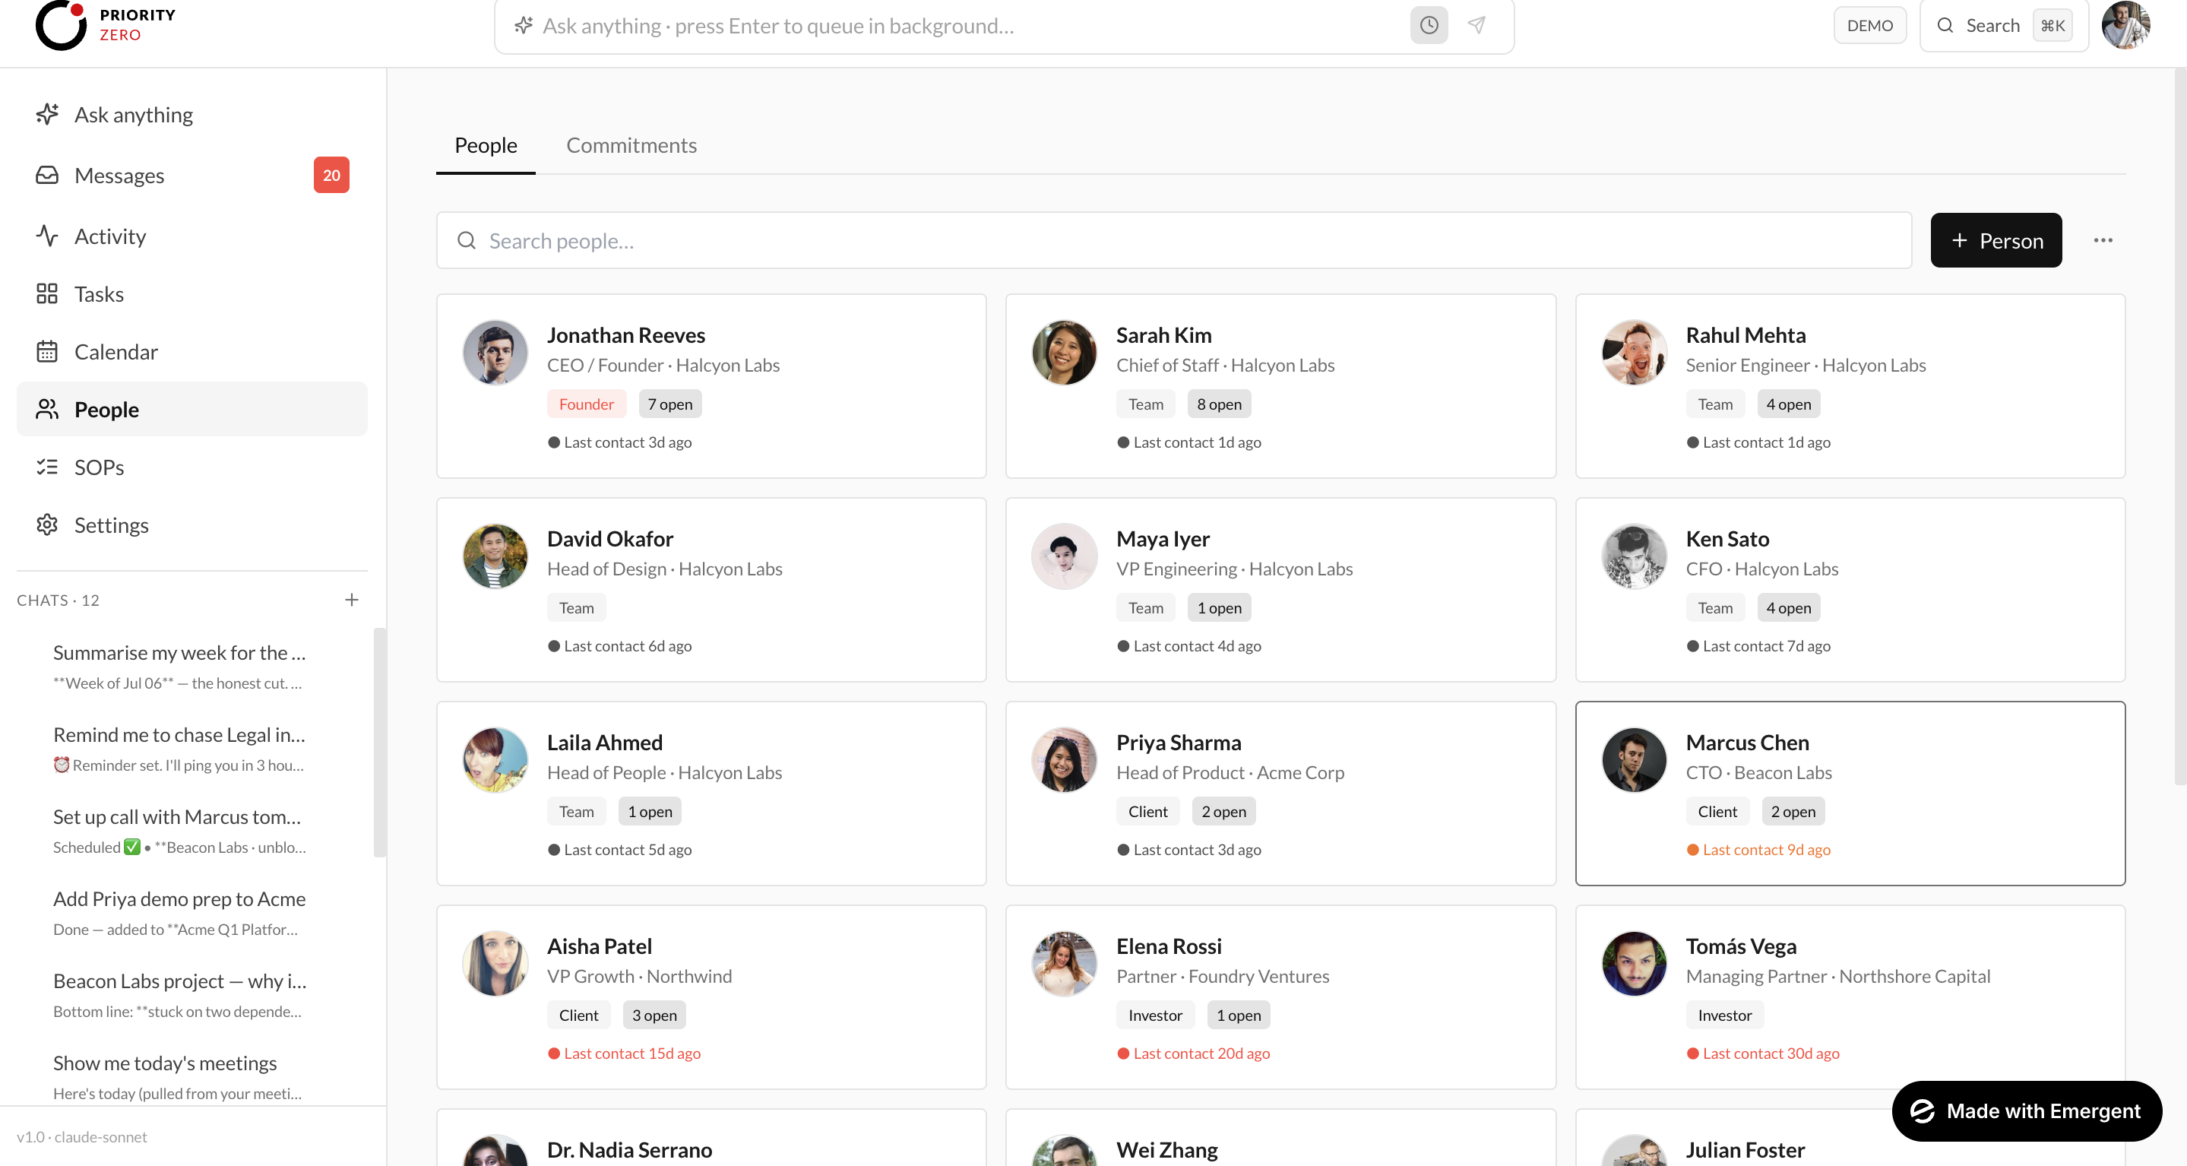Open Tomás Vega's avatar photo
This screenshot has width=2187, height=1166.
click(x=1634, y=963)
